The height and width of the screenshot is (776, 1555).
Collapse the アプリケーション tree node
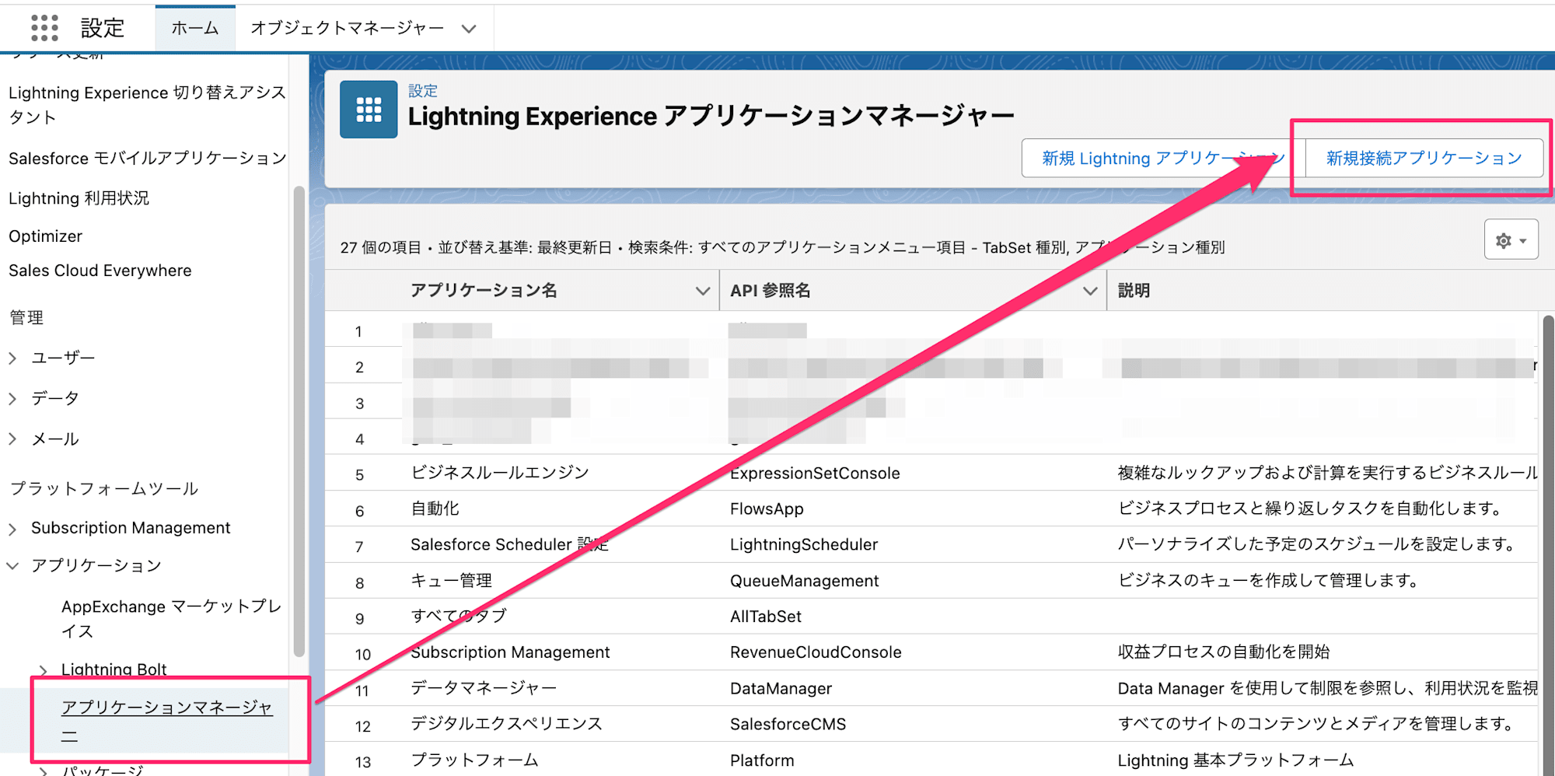tap(12, 565)
